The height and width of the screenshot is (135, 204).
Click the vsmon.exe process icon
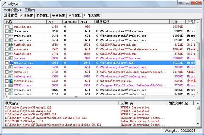tap(11, 49)
